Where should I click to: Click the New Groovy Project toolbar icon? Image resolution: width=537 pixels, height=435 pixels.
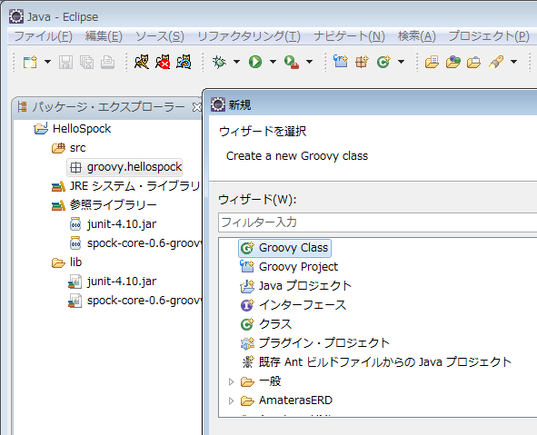tap(341, 62)
